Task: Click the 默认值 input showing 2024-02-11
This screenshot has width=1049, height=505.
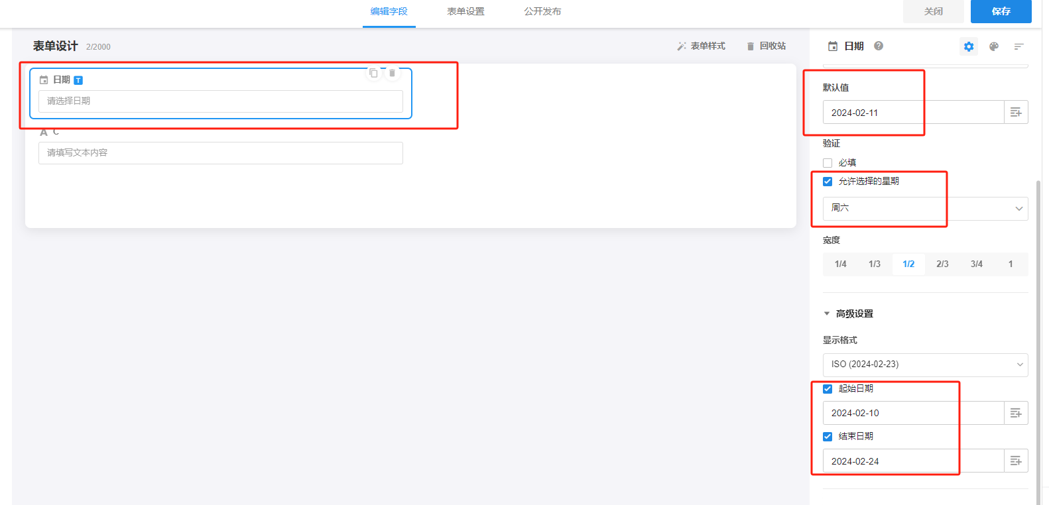Action: coord(913,113)
